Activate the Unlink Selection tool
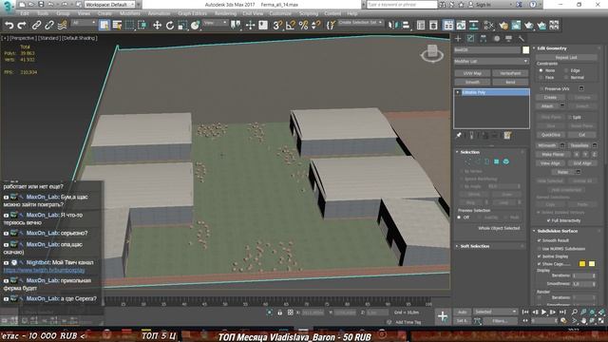The width and height of the screenshot is (608, 342). pos(49,26)
